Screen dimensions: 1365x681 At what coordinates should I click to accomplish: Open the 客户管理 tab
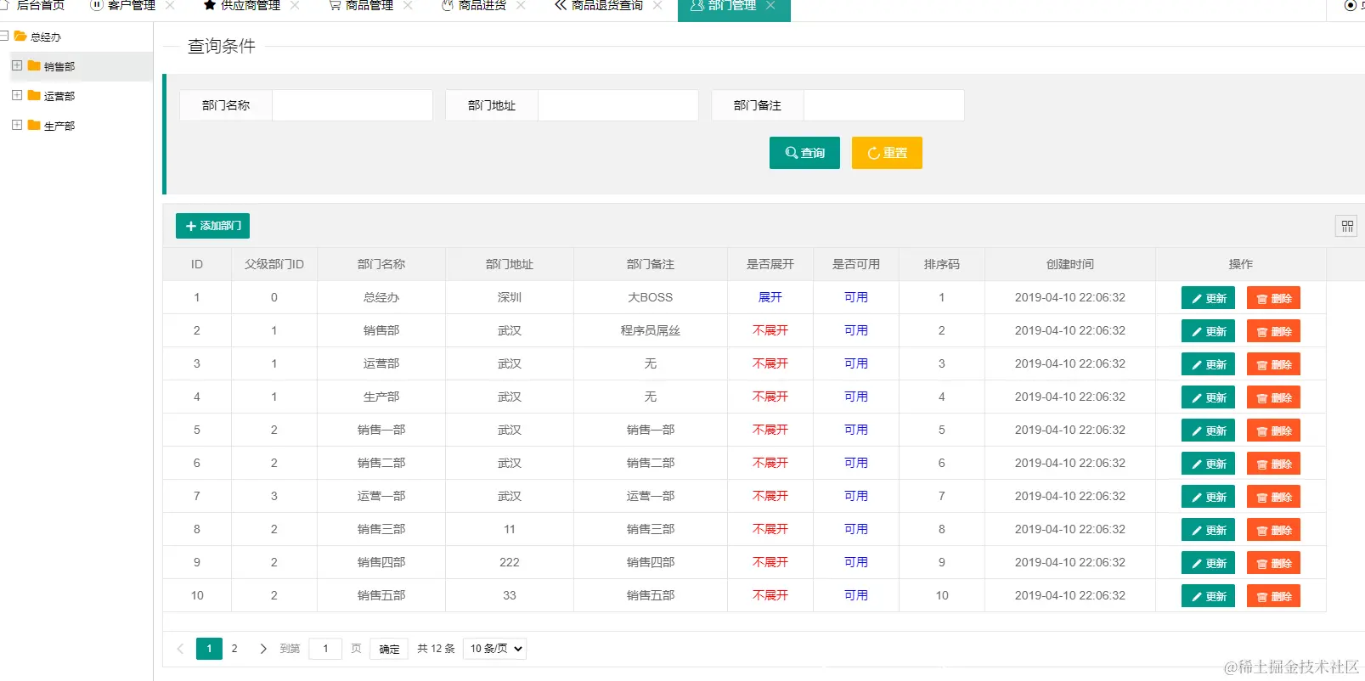123,5
